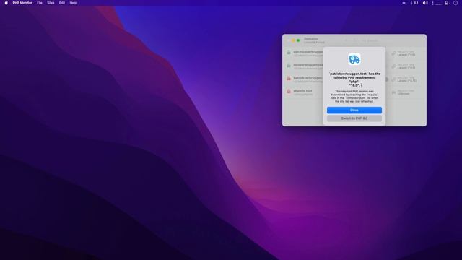Click the PHP 8.1 status item in the menu bar
The width and height of the screenshot is (462, 260).
pyautogui.click(x=414, y=3)
